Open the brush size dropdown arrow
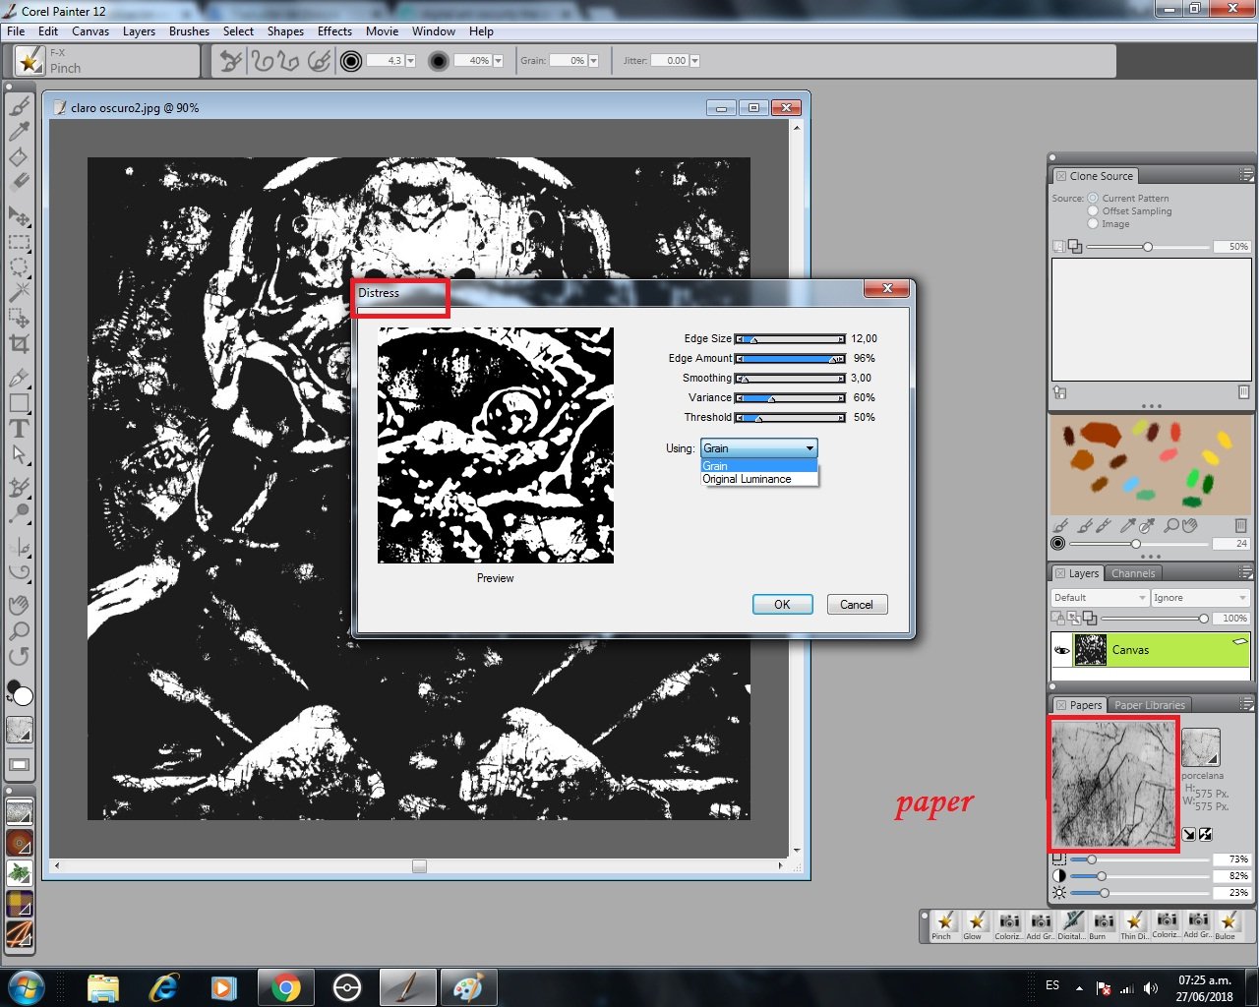Image resolution: width=1259 pixels, height=1007 pixels. point(410,61)
